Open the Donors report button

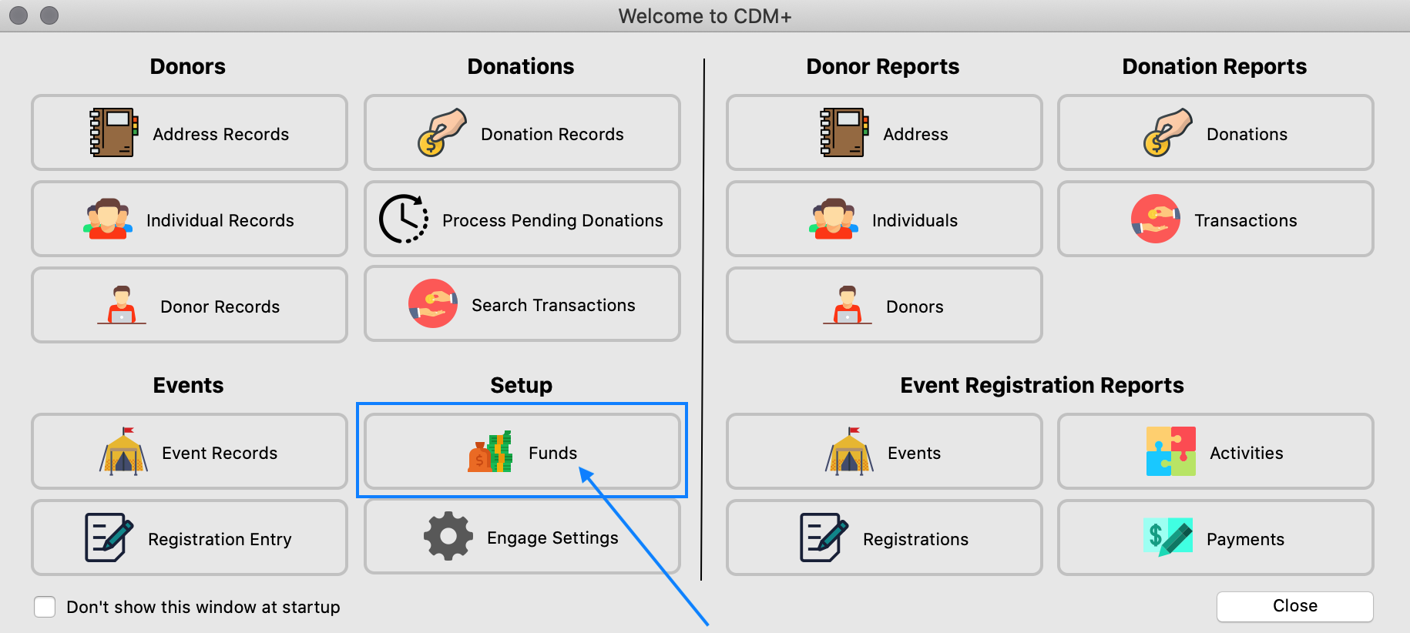click(x=885, y=305)
